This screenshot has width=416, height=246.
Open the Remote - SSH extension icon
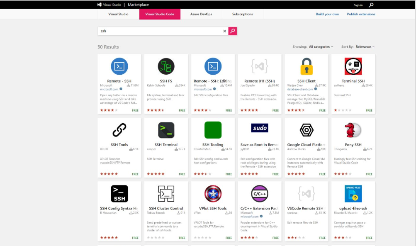click(x=119, y=66)
